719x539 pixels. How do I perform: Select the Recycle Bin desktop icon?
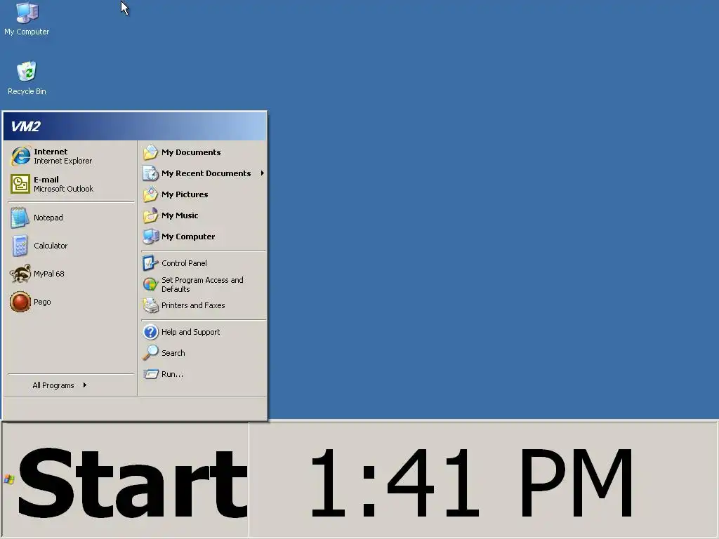click(x=27, y=72)
